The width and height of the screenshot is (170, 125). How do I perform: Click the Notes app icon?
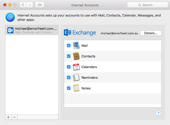(x=76, y=88)
